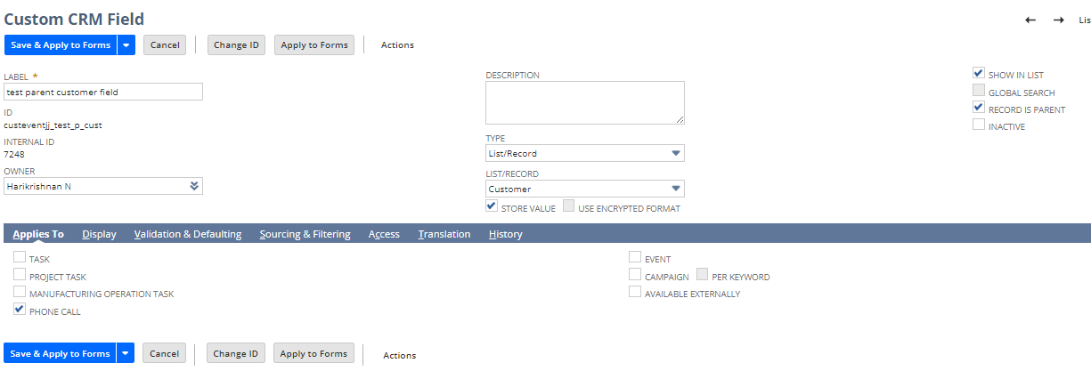Click the top Change ID button
This screenshot has width=1091, height=371.
[x=237, y=45]
